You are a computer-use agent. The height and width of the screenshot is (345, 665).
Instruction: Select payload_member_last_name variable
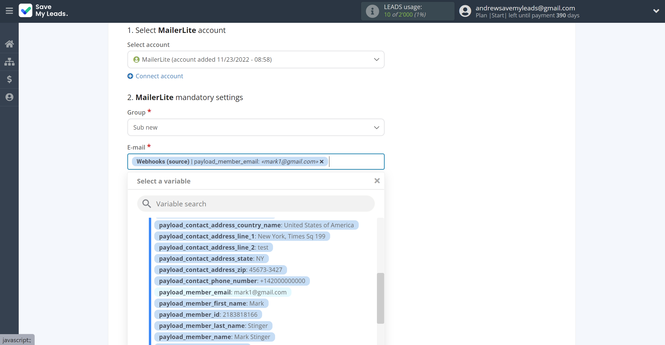coord(213,326)
